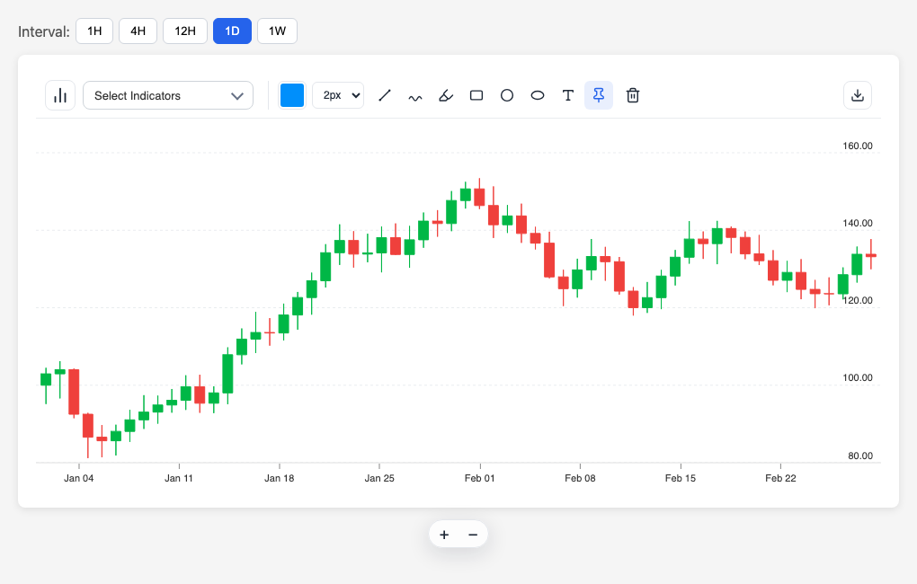Image resolution: width=917 pixels, height=584 pixels.
Task: Select the circle shape tool
Action: [x=507, y=95]
